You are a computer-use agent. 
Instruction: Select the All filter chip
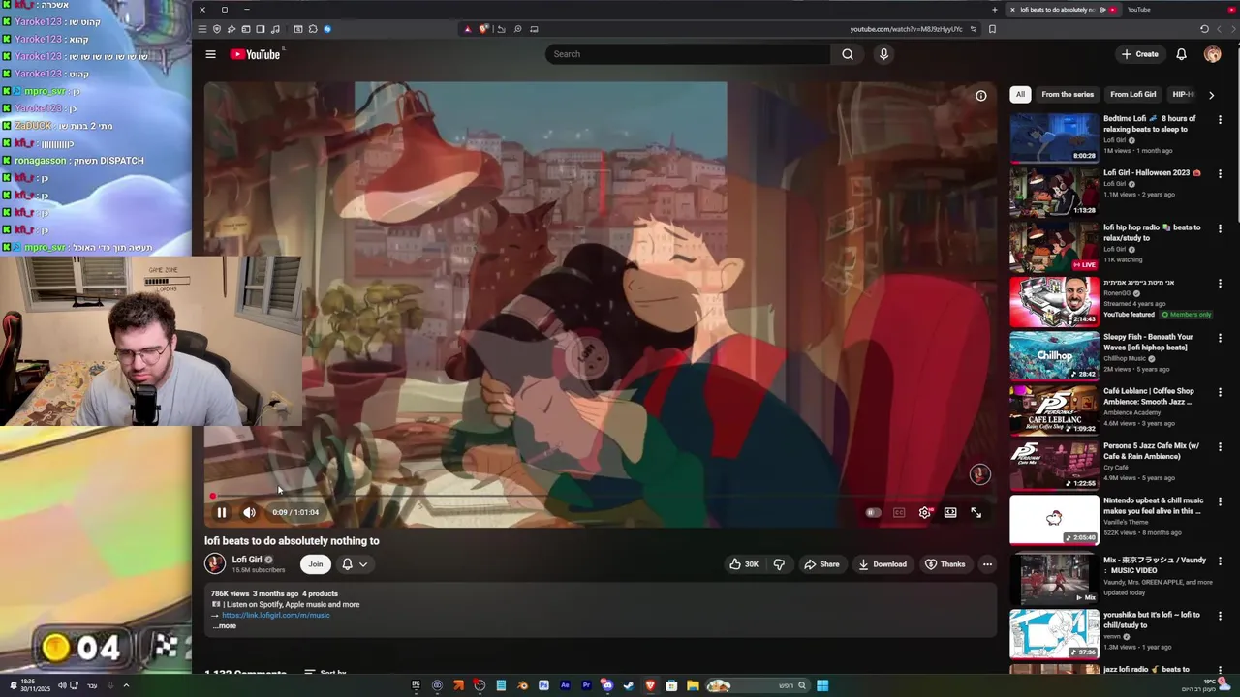pos(1020,95)
